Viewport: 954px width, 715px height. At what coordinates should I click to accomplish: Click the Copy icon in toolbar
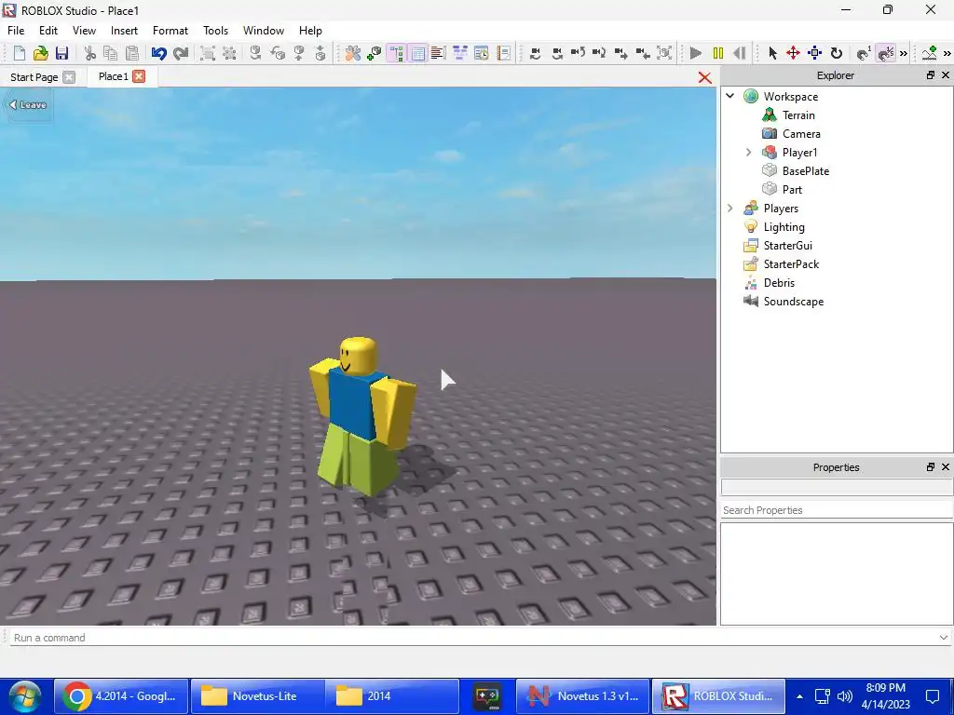111,53
